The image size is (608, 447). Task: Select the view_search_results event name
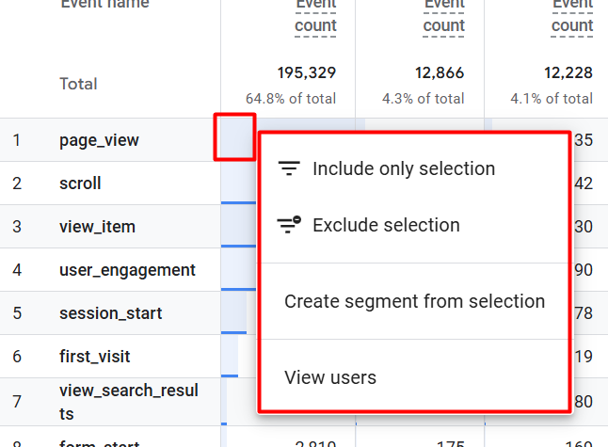point(129,402)
